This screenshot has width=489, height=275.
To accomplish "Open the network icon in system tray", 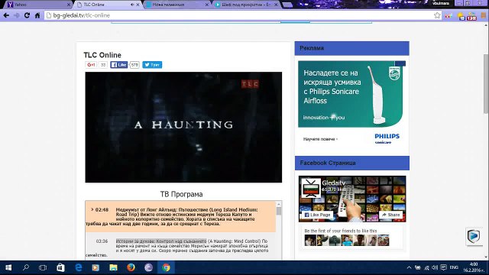I will pyautogui.click(x=426, y=267).
